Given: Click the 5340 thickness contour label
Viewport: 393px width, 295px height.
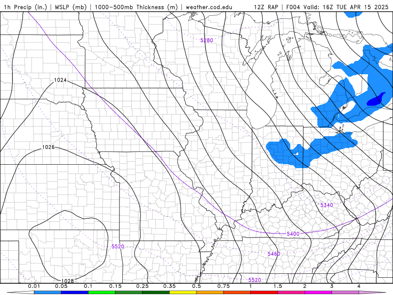Looking at the screenshot, I should [x=327, y=205].
